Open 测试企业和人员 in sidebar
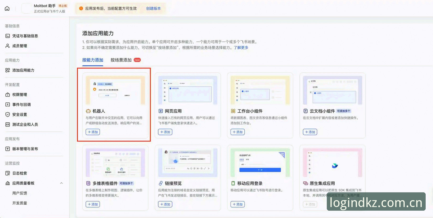 pyautogui.click(x=25, y=124)
